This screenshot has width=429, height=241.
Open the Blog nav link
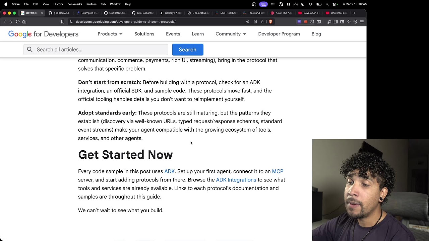[316, 34]
